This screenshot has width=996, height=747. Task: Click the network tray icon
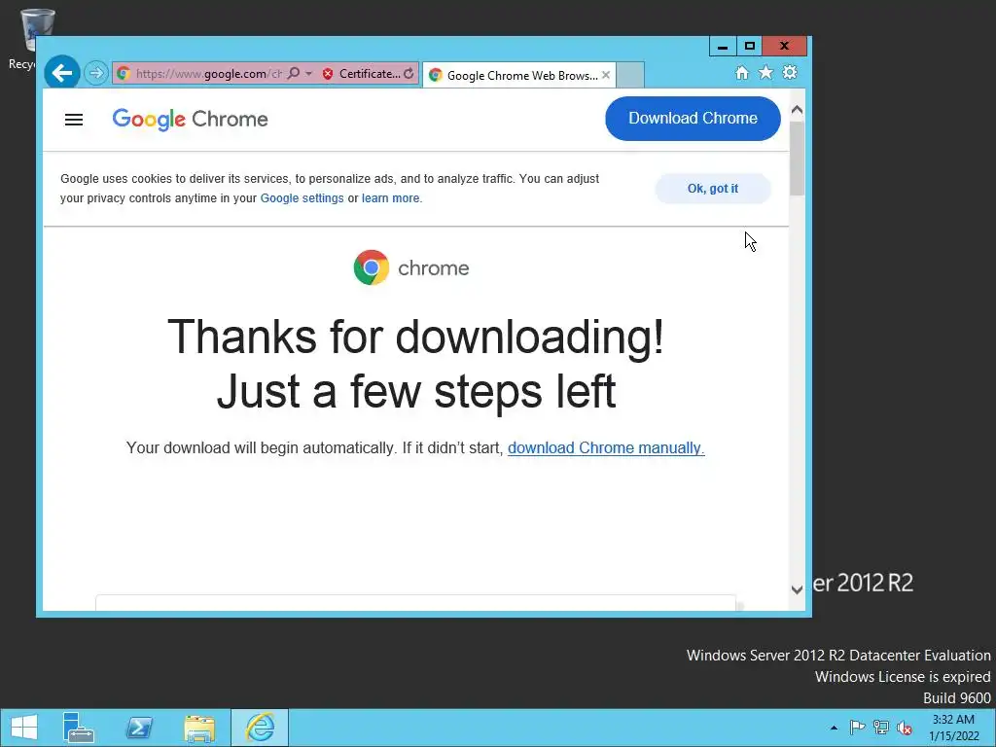881,728
